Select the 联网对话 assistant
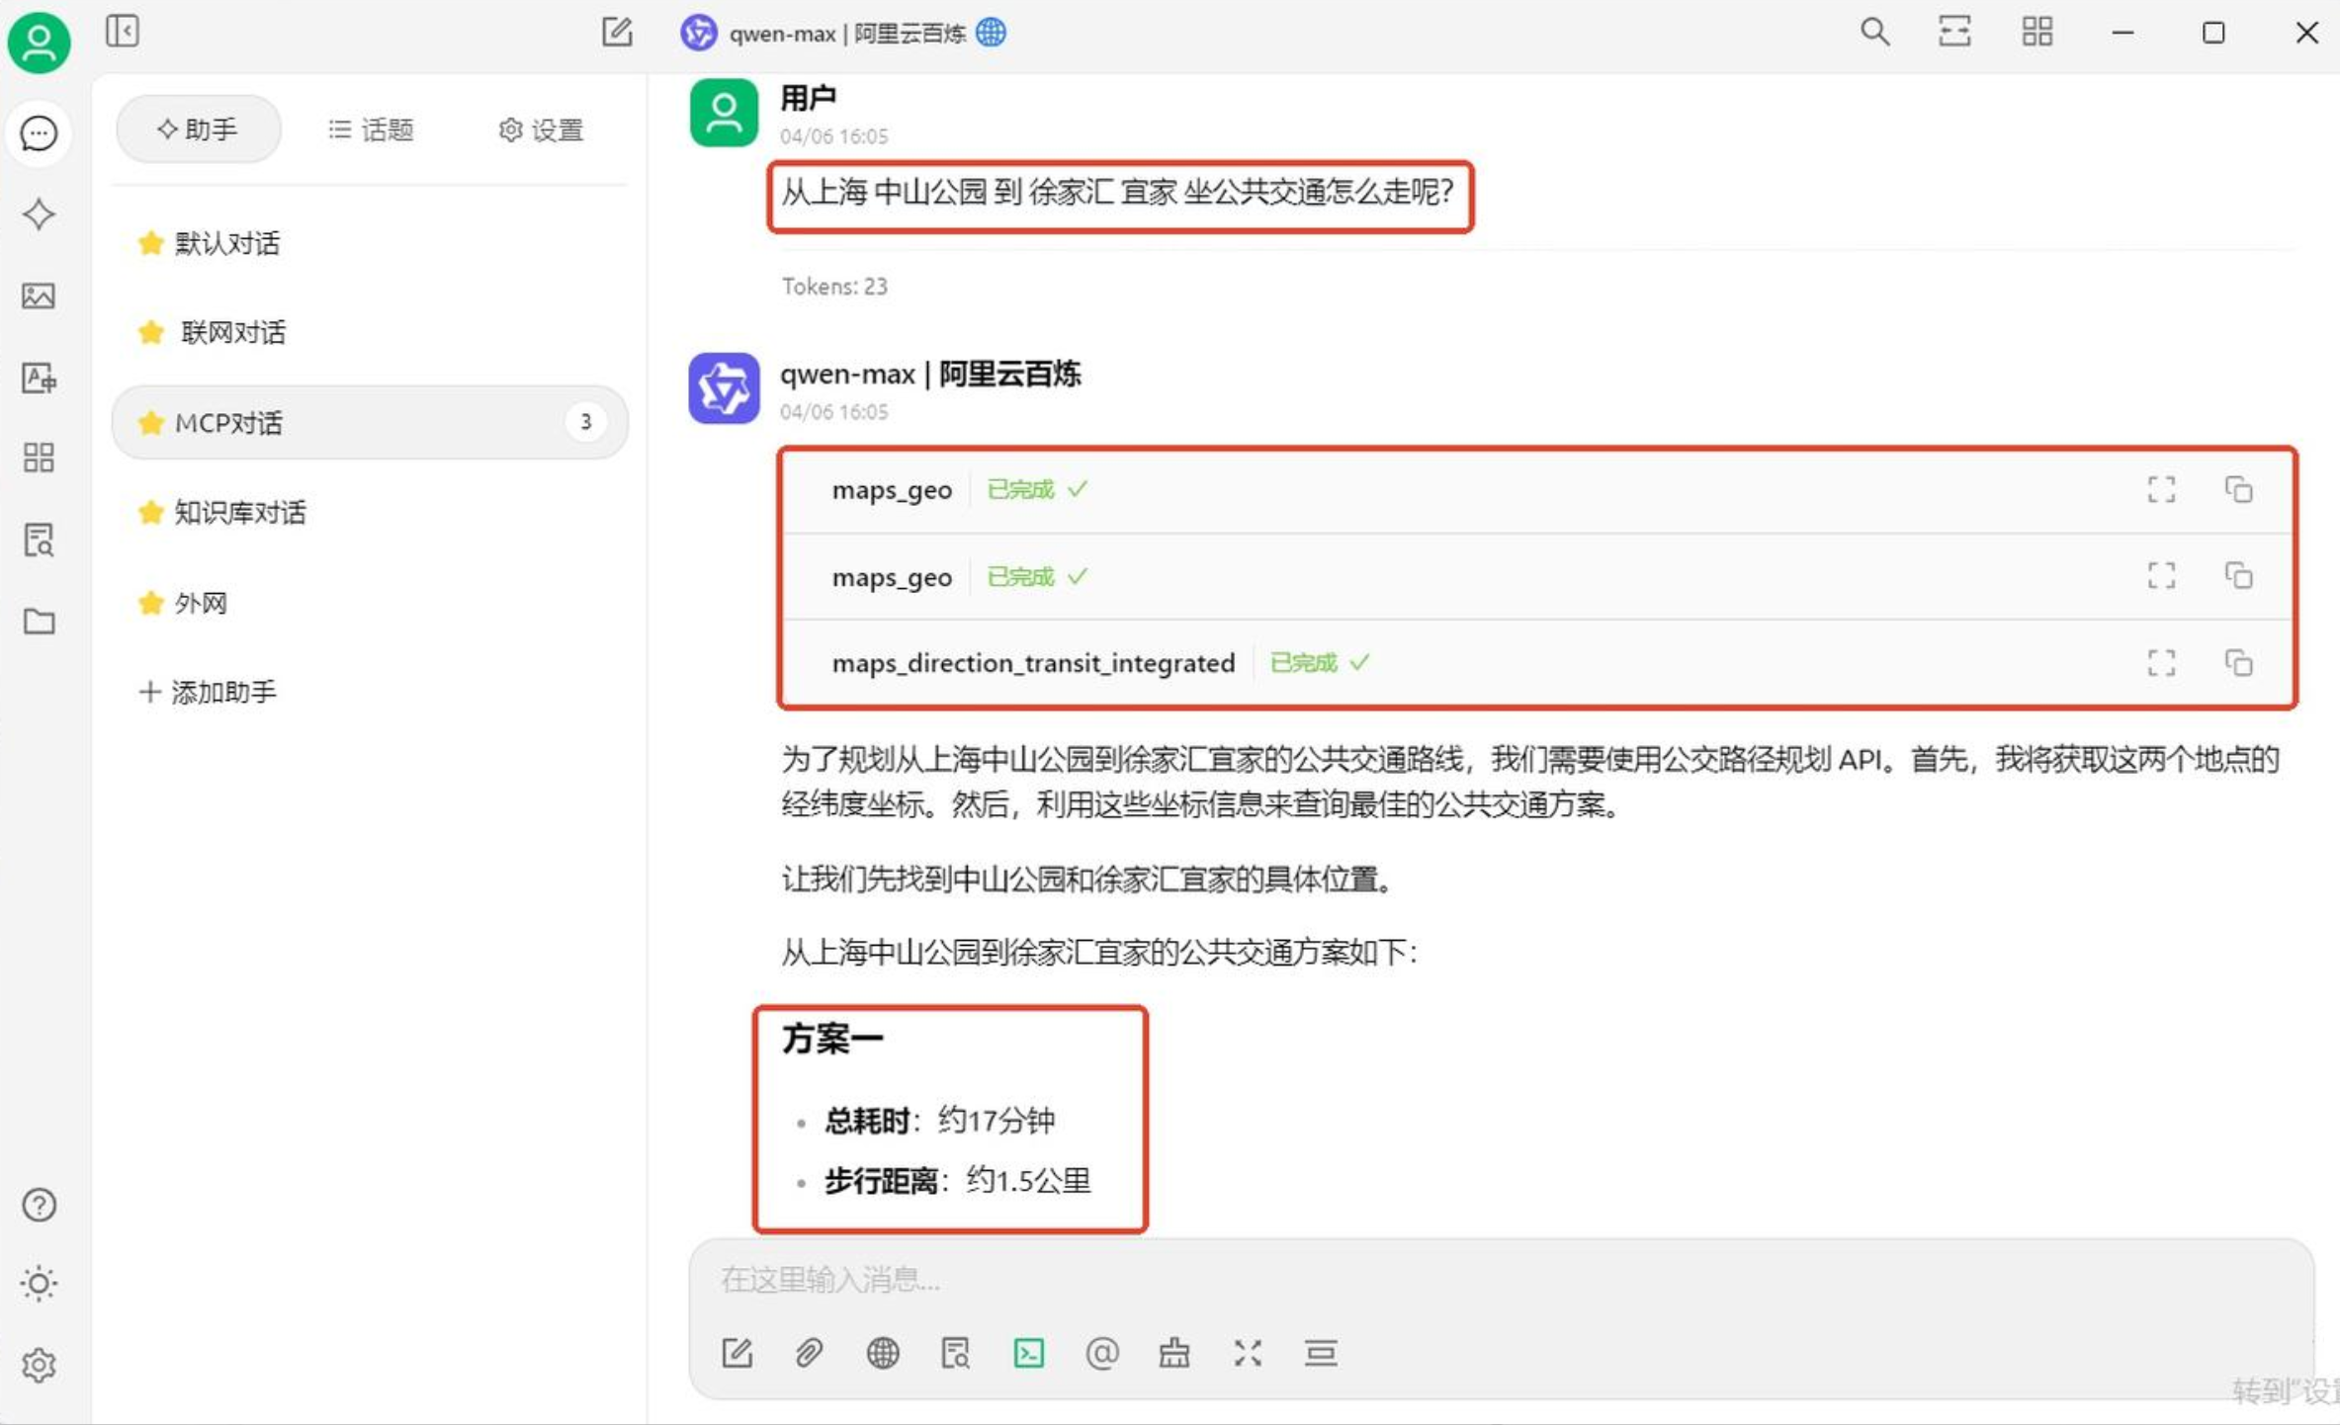2340x1425 pixels. 370,332
